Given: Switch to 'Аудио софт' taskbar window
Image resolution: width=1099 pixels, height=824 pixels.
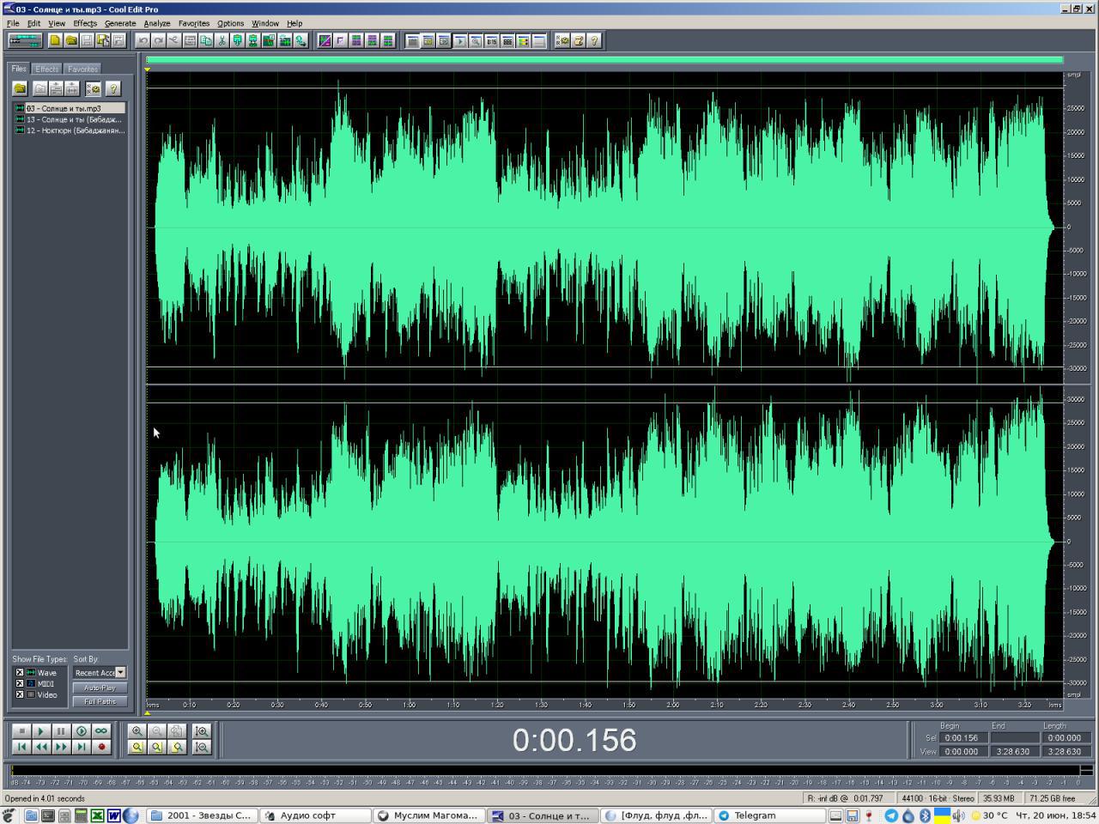Looking at the screenshot, I should 316,815.
